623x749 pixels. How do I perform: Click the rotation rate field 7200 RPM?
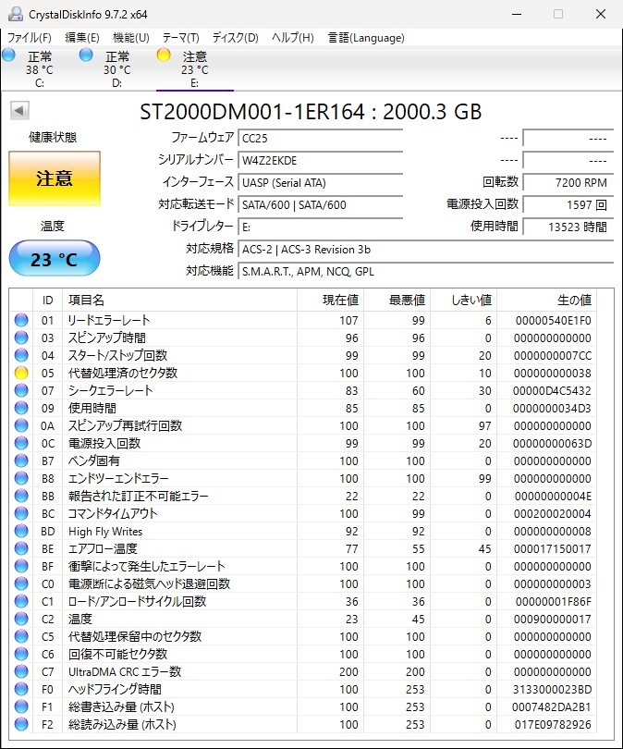(x=568, y=182)
